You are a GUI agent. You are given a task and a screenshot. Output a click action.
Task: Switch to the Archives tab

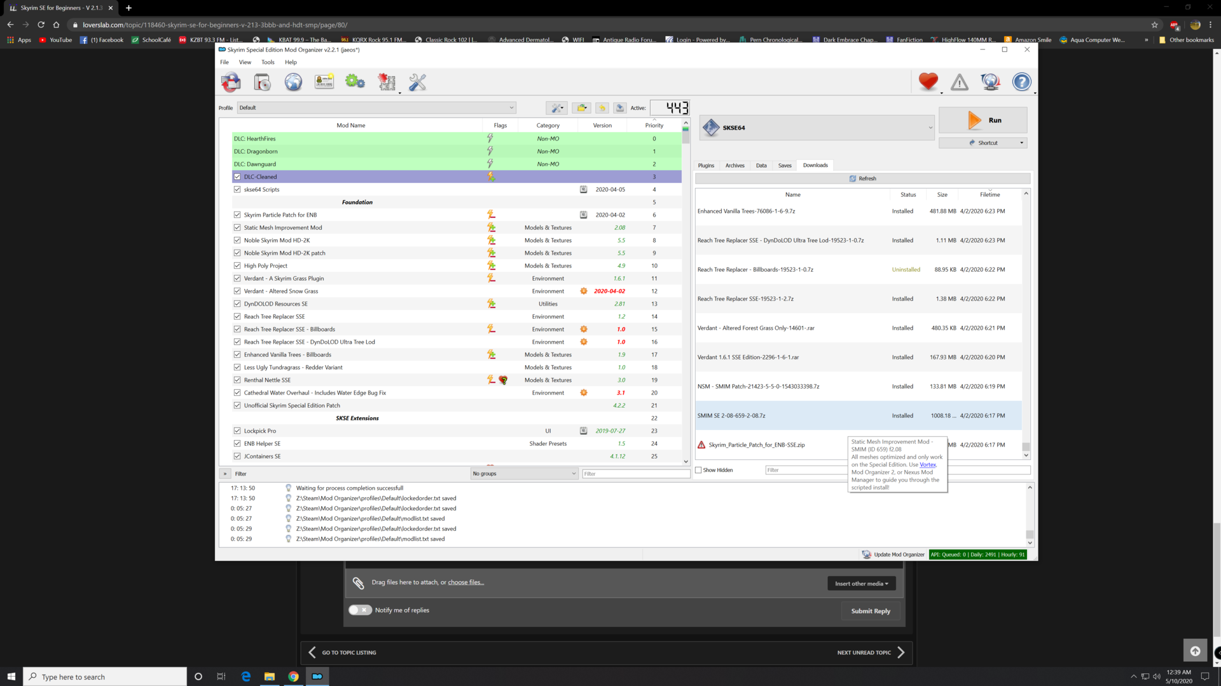tap(735, 165)
